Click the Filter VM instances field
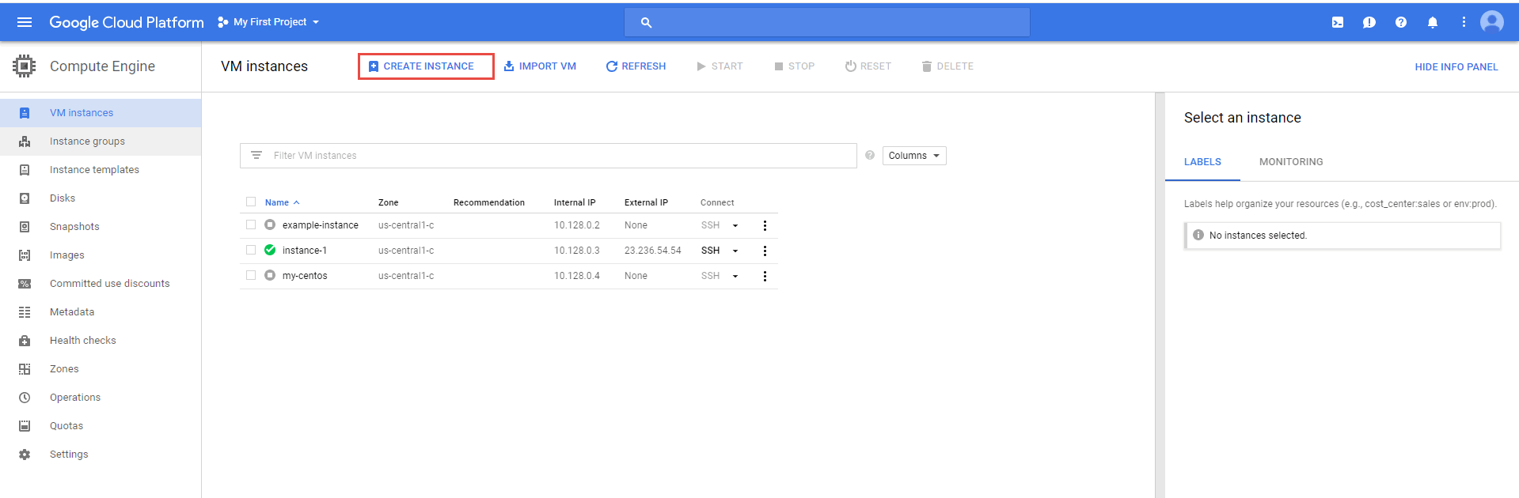Viewport: 1519px width, 498px height. tap(554, 156)
